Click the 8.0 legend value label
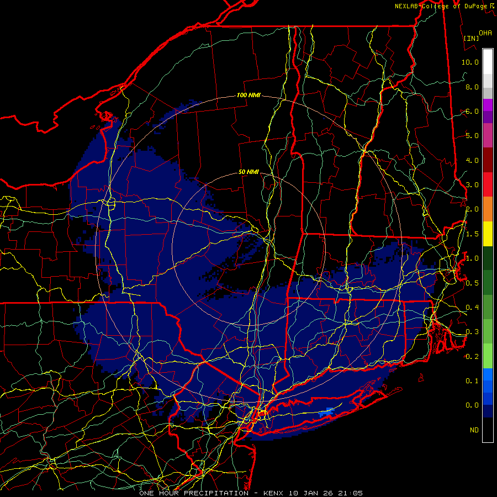Screen dimensions: 497x497 472,87
